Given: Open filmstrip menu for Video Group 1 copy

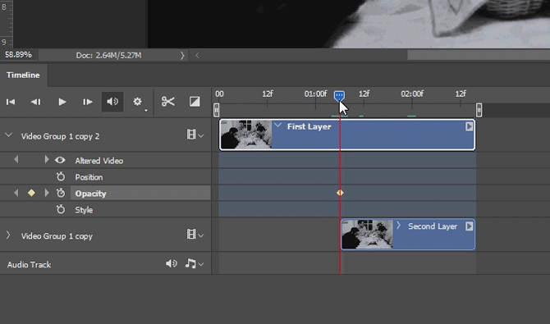Looking at the screenshot, I should click(195, 235).
